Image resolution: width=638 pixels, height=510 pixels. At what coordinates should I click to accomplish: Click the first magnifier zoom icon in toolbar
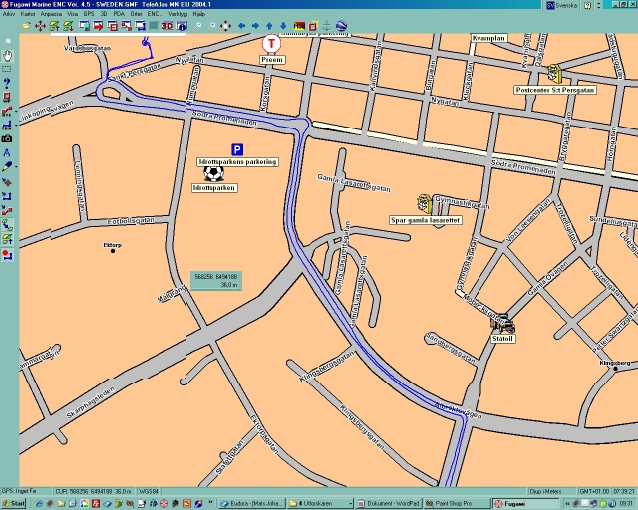pyautogui.click(x=198, y=26)
